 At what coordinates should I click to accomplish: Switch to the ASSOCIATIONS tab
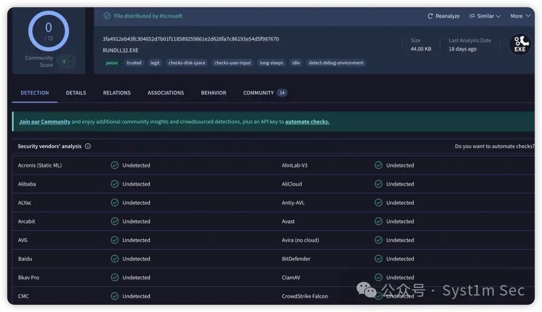pos(166,93)
